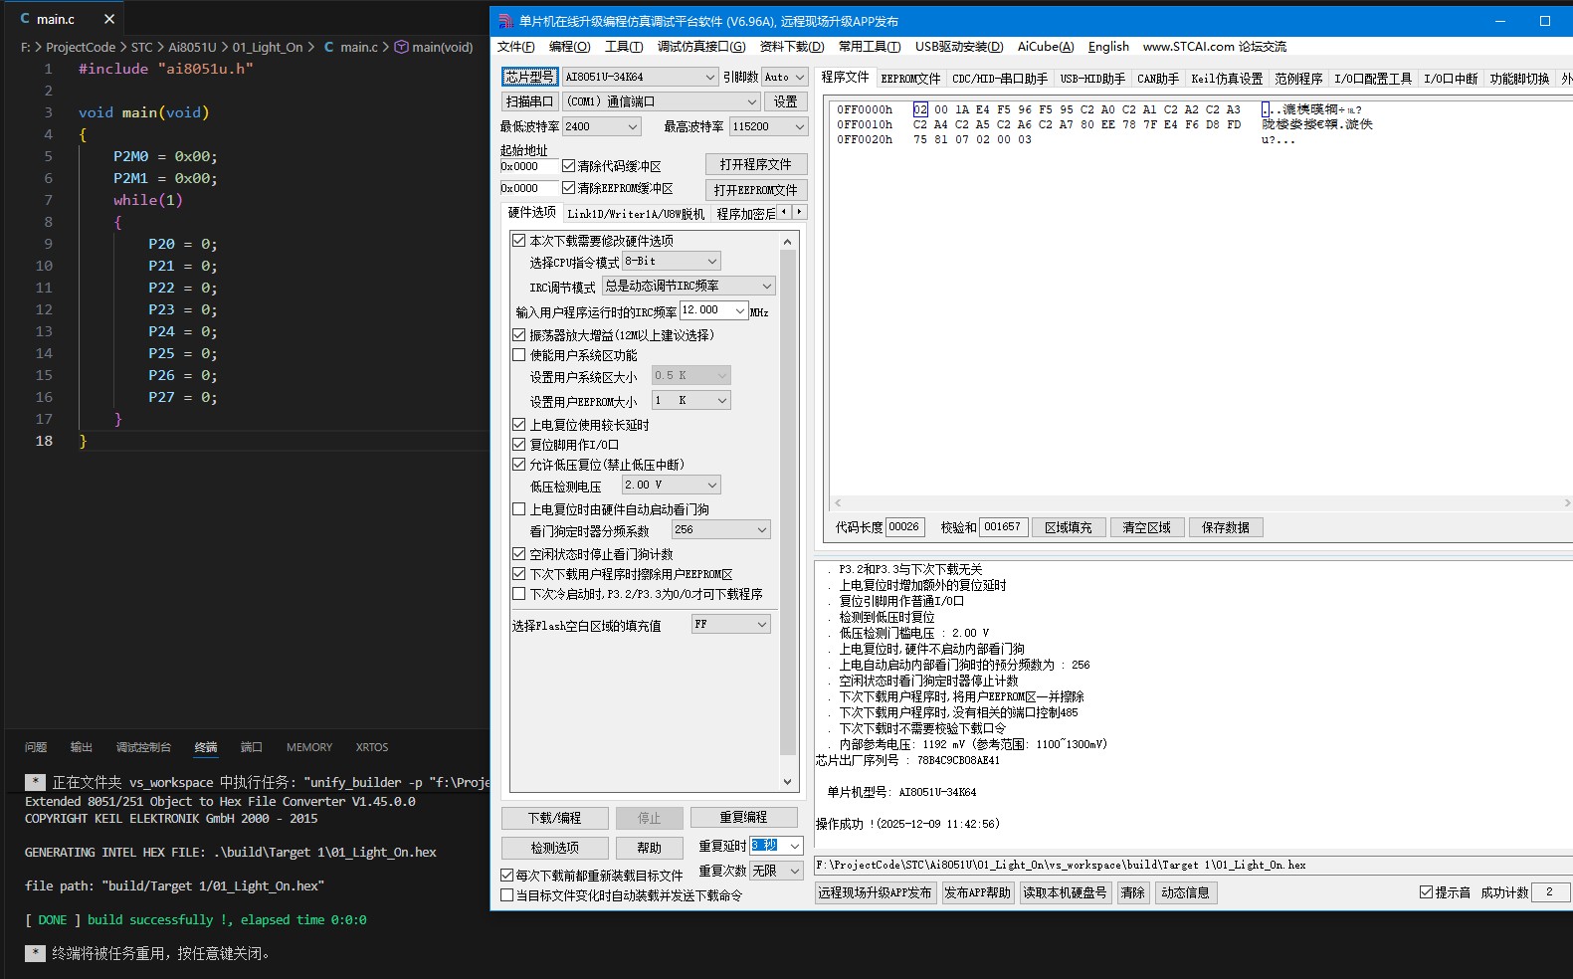
Task: Open the AiCube(A) menu
Action: pos(1045,47)
